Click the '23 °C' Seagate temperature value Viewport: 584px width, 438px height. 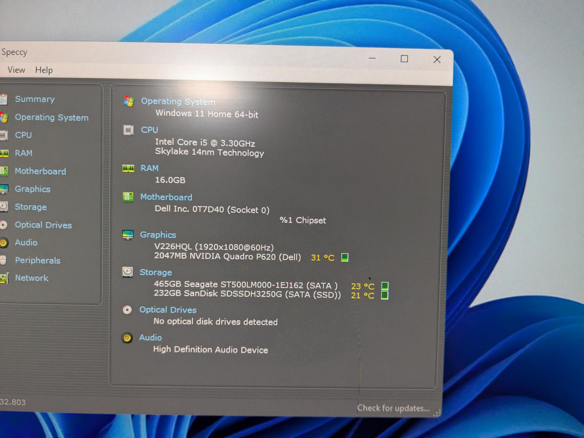363,286
